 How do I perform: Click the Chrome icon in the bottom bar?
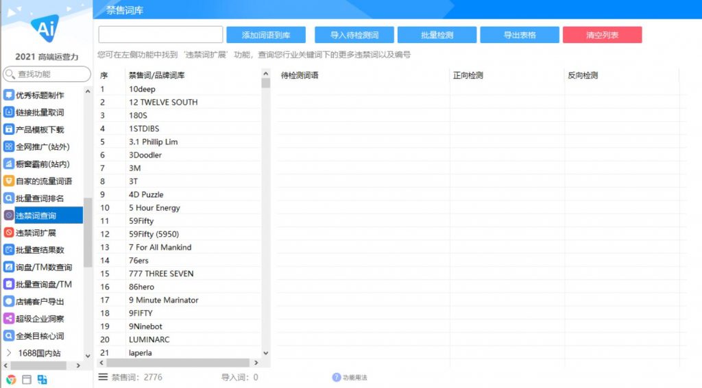coord(11,380)
